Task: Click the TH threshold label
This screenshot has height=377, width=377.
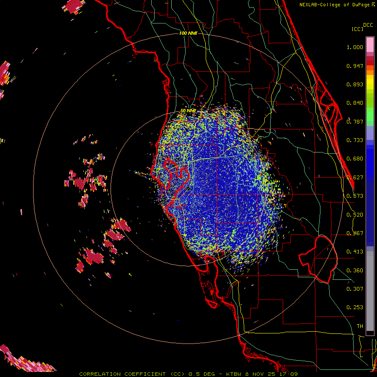Action: 360,326
